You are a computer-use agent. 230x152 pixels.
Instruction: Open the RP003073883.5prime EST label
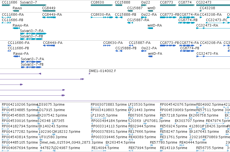coord(109,105)
